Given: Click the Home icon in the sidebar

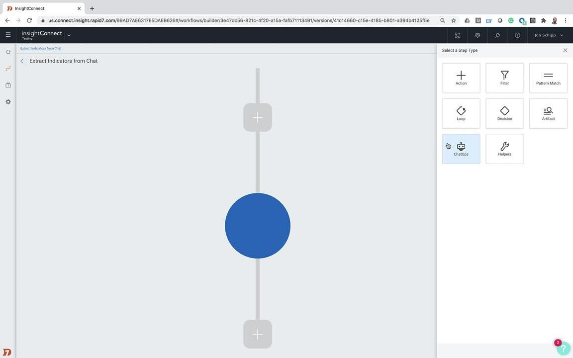Looking at the screenshot, I should tap(8, 51).
